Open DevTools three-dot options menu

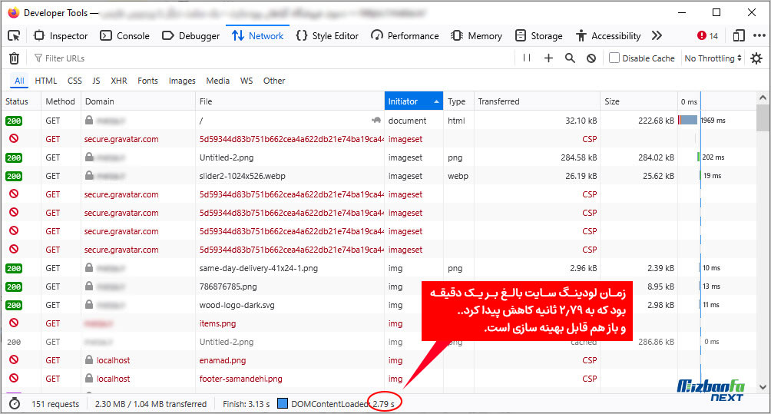(759, 35)
